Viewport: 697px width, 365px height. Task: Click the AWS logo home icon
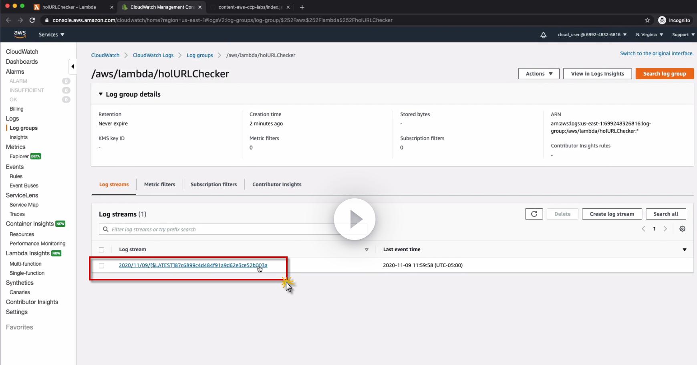[x=20, y=34]
